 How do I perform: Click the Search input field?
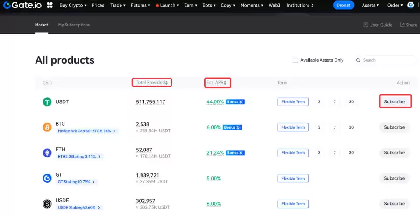(388, 60)
